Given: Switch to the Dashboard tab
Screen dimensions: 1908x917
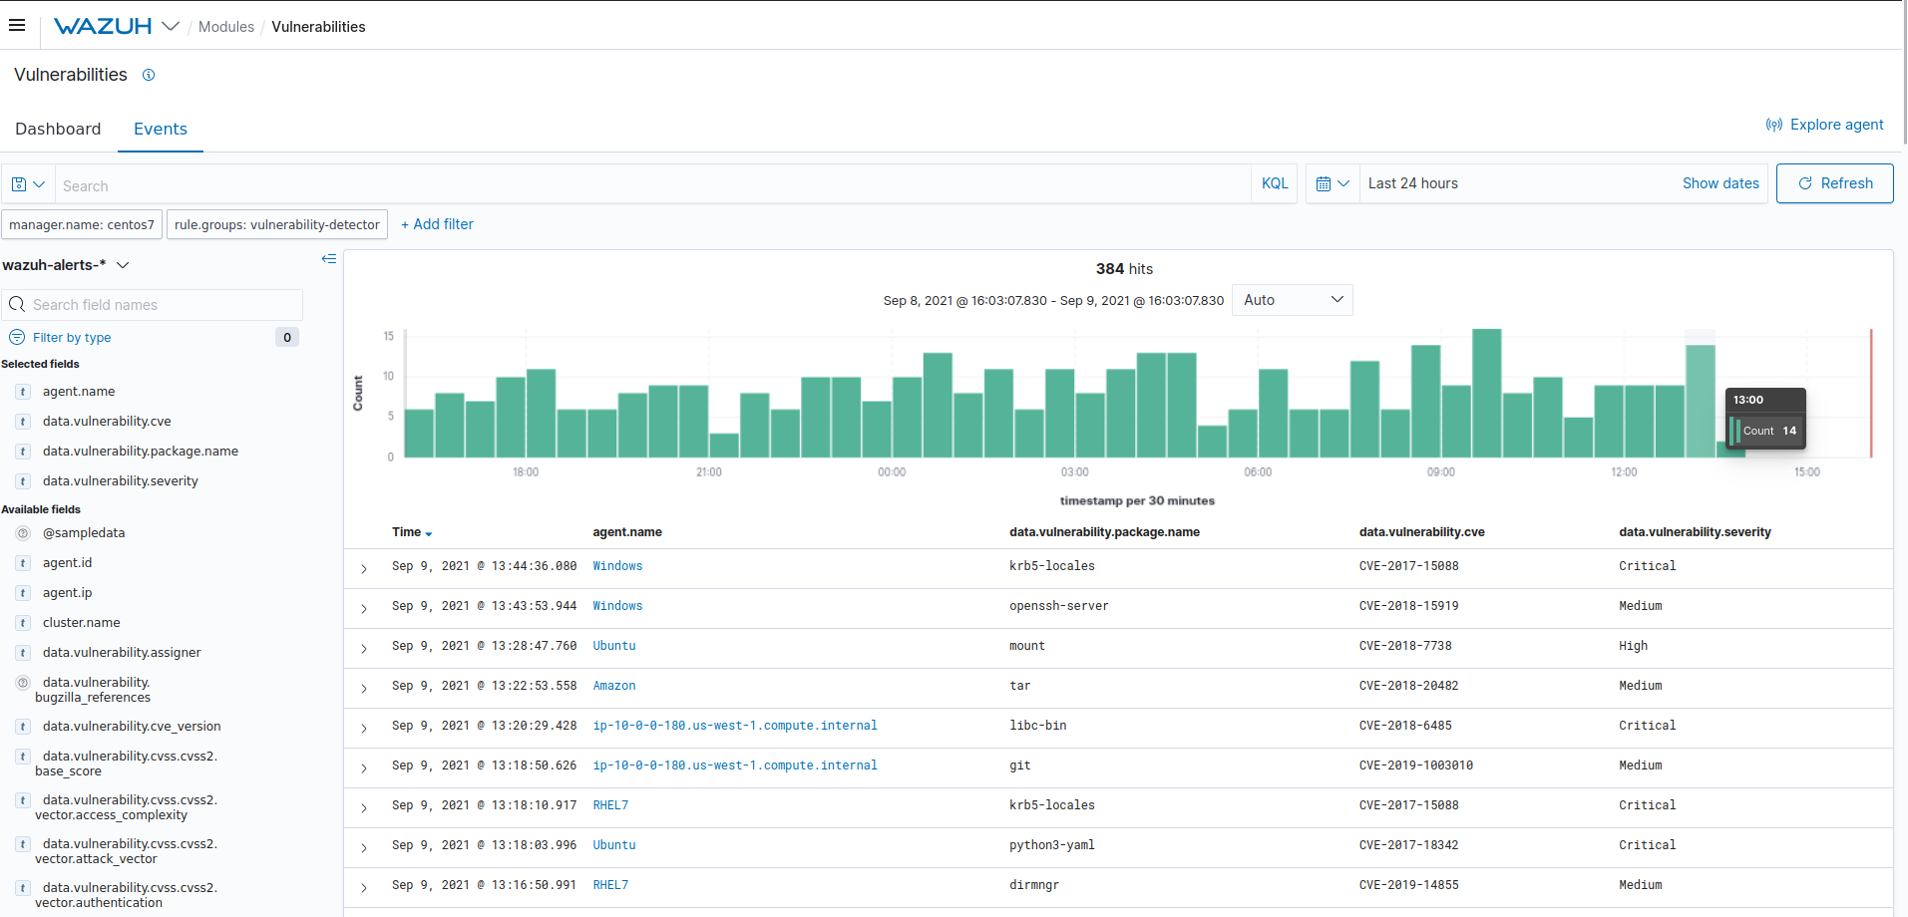Looking at the screenshot, I should pos(58,129).
